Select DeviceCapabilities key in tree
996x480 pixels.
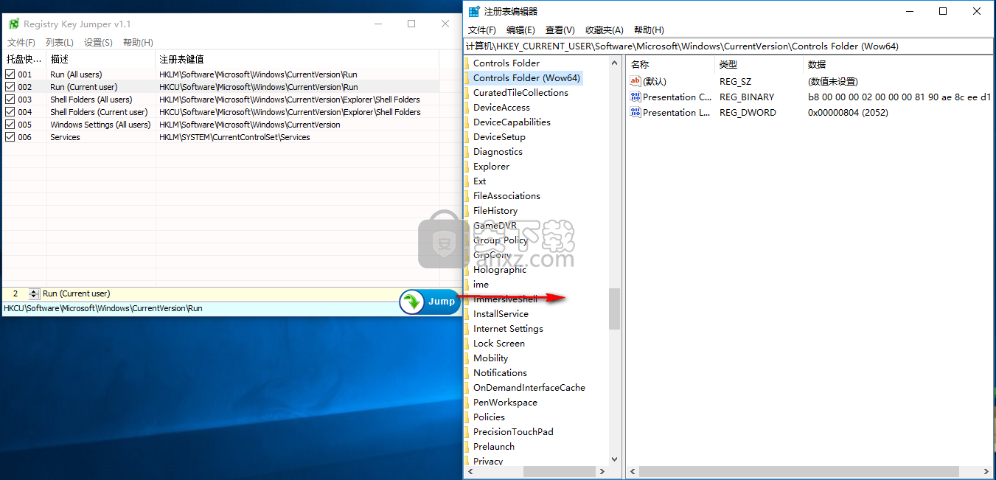(512, 122)
